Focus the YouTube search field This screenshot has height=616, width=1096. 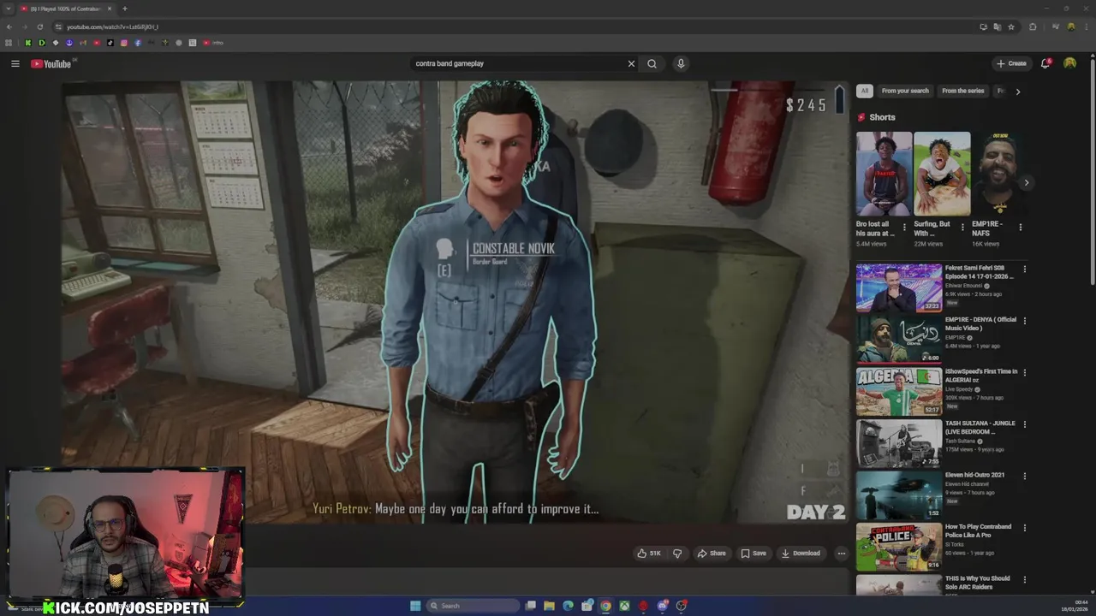(518, 63)
